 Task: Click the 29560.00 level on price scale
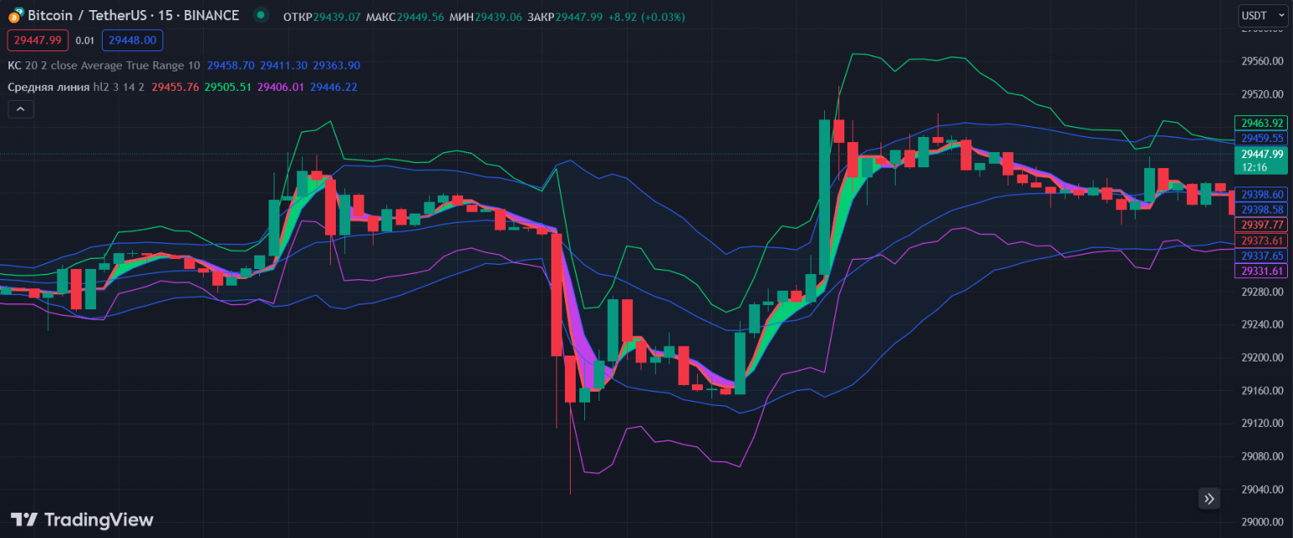[x=1262, y=61]
